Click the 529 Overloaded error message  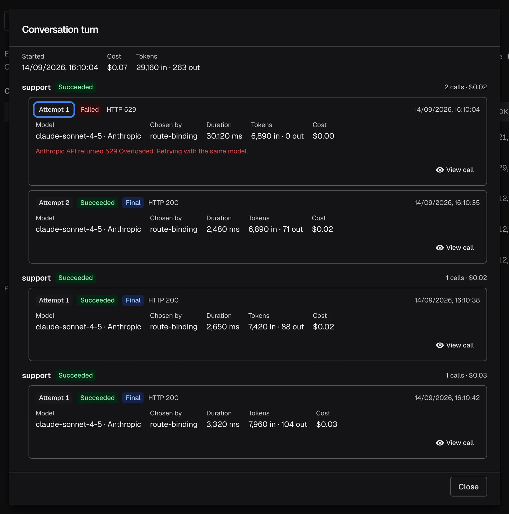pos(142,151)
